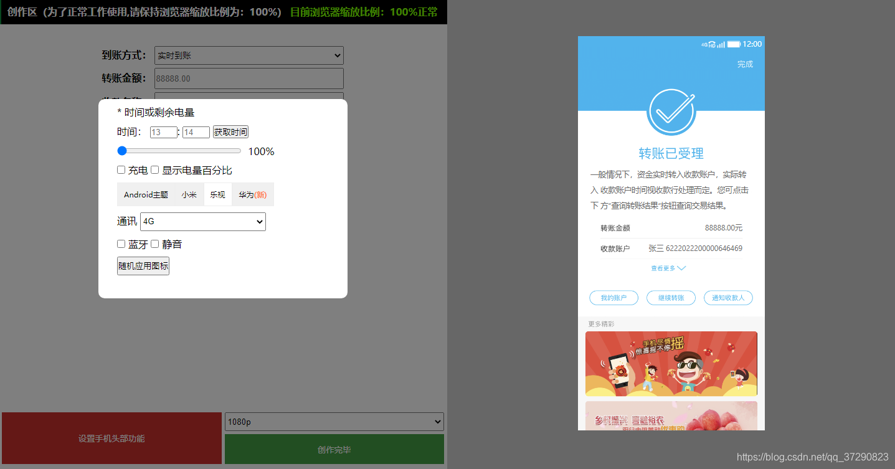Screen dimensions: 895x469
Task: Click the 转账已受理 heading text
Action: [671, 153]
